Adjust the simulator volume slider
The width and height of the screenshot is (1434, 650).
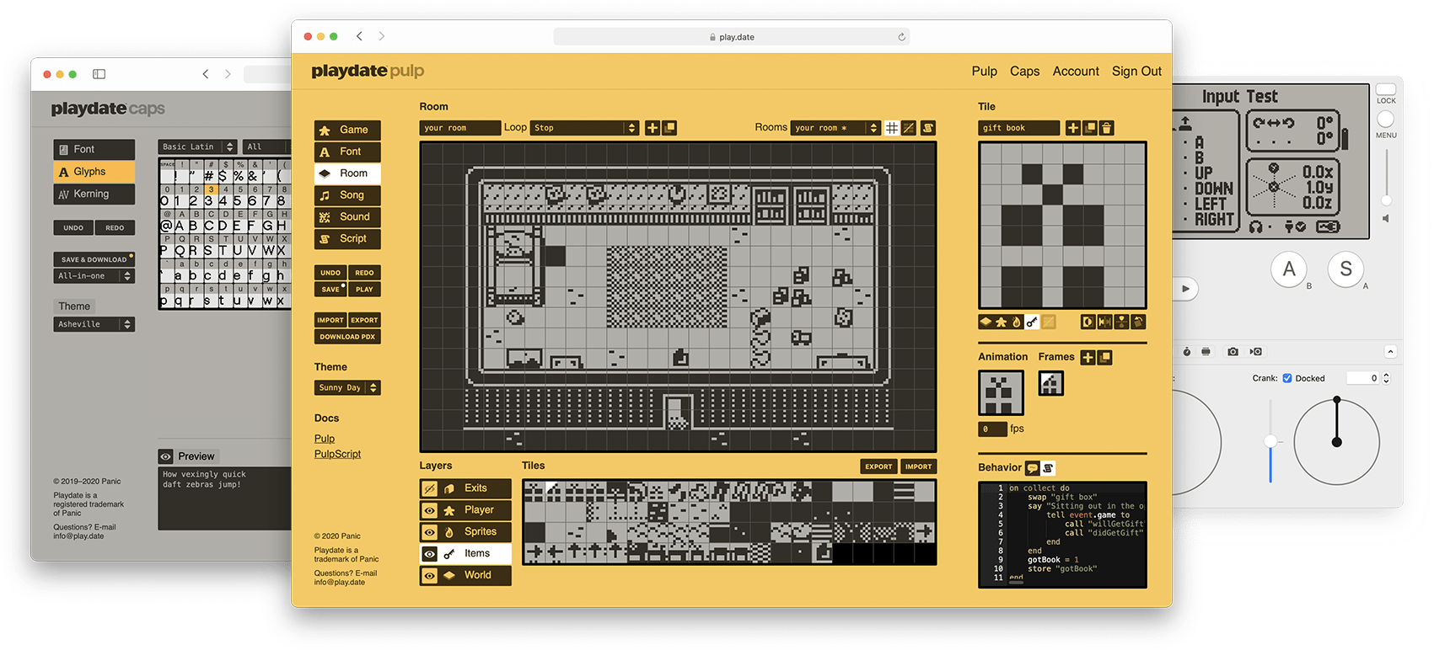point(1386,200)
